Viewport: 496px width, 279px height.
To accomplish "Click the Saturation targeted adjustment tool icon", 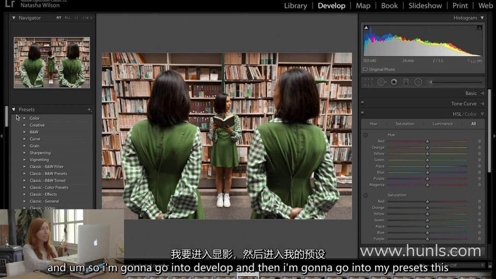I will 365,196.
